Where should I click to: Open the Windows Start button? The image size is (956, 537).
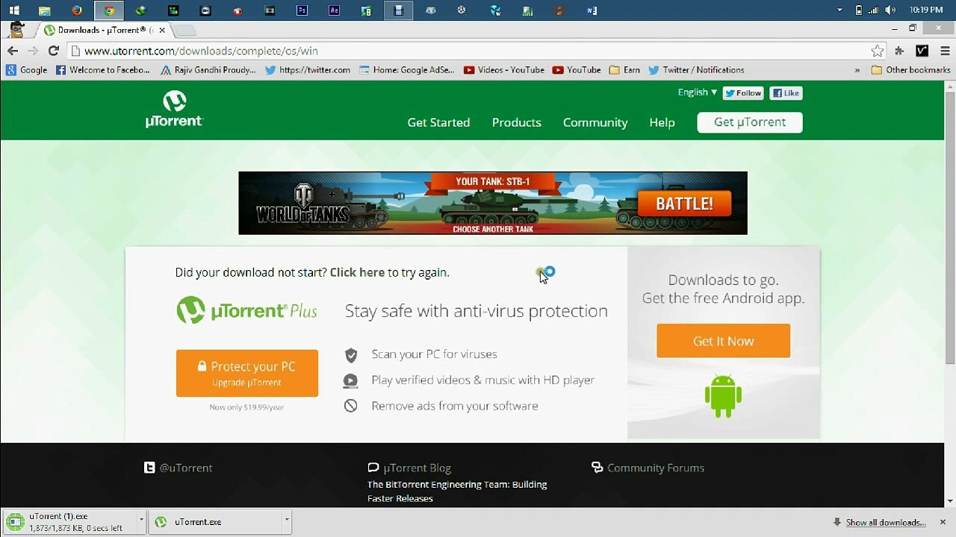(x=14, y=10)
